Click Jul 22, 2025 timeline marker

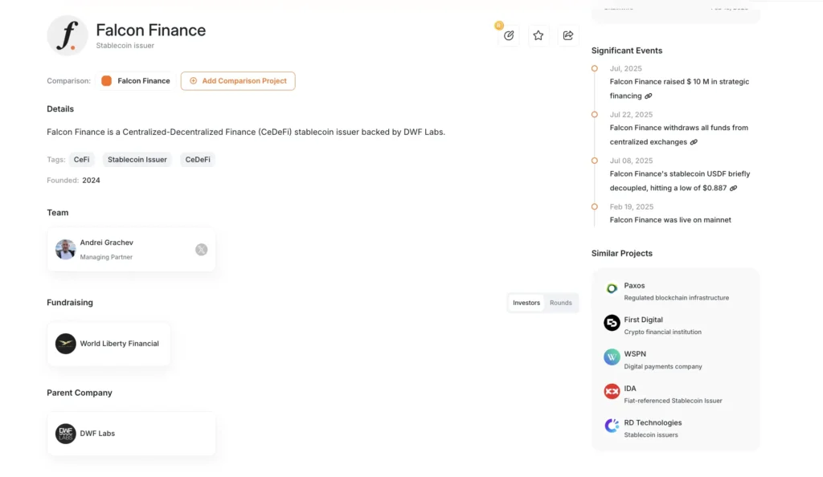tap(594, 115)
